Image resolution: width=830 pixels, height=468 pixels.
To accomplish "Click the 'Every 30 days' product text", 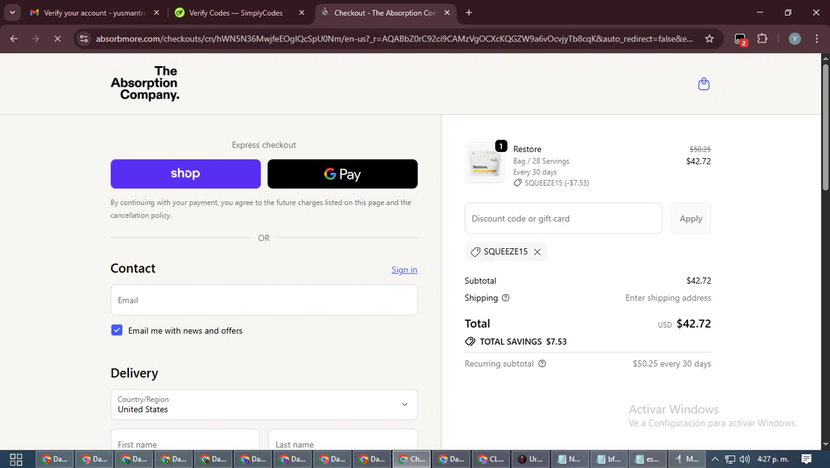I will pyautogui.click(x=535, y=172).
